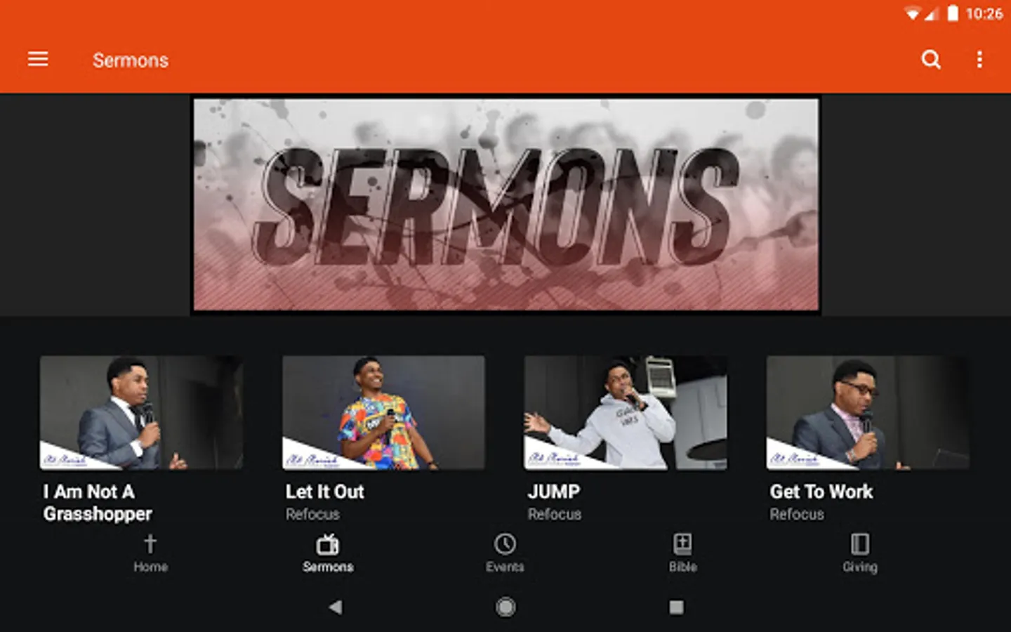Click the Get To Work title text
The image size is (1011, 632).
821,492
